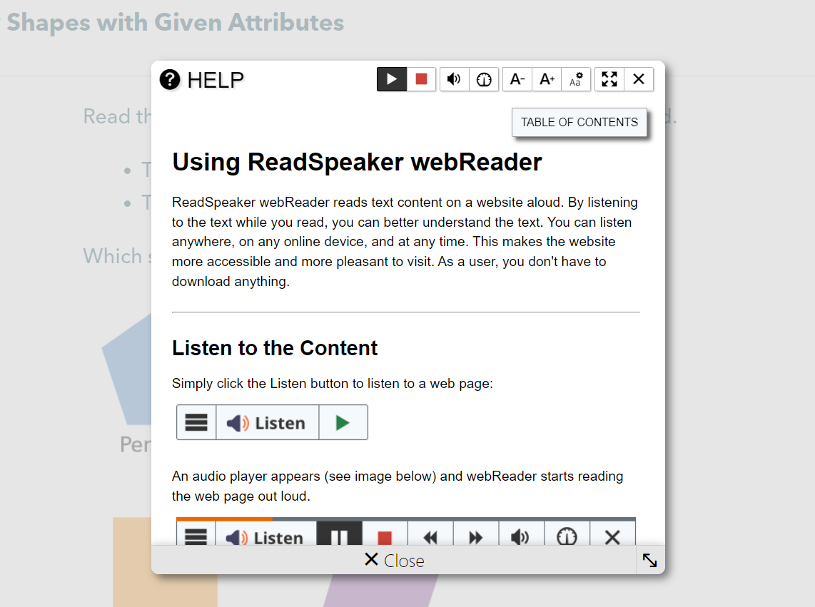Click the rewind icon in audio player image

click(x=430, y=535)
